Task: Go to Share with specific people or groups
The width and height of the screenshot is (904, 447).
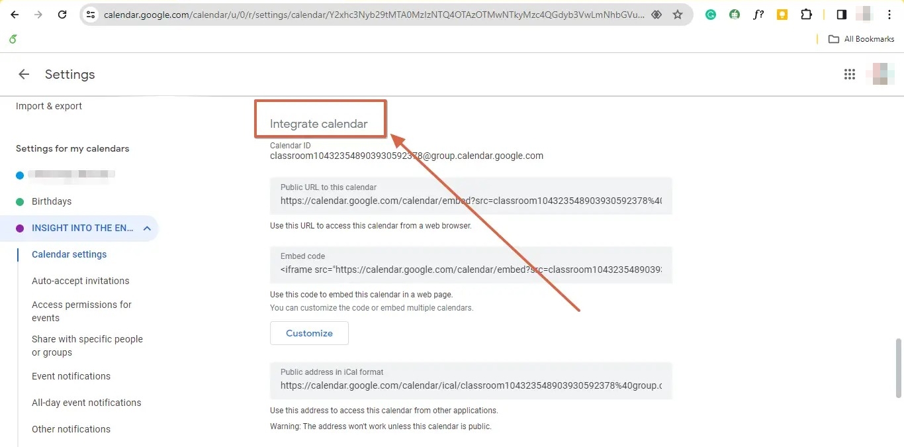Action: click(87, 346)
